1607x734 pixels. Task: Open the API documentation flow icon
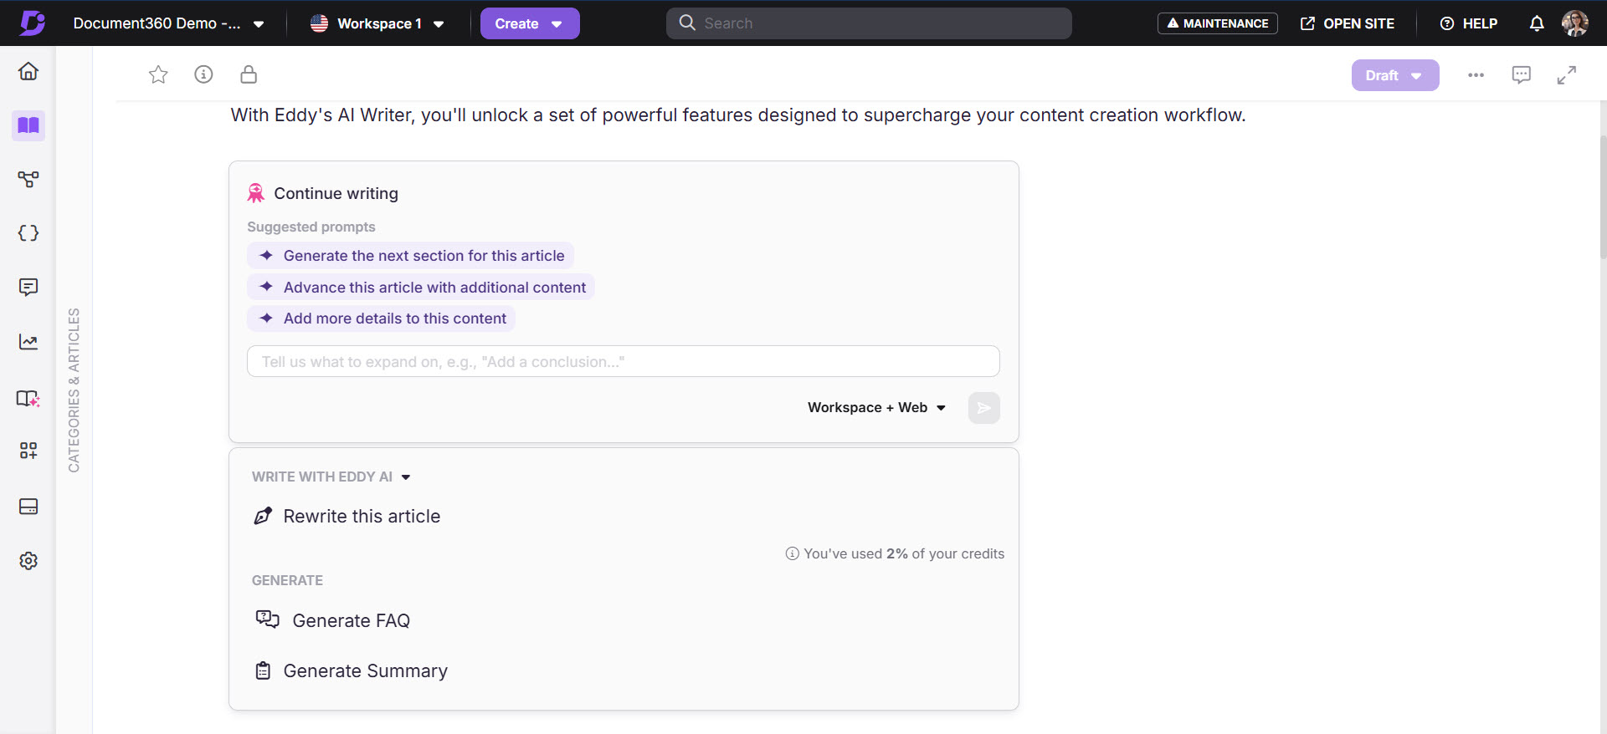(28, 179)
